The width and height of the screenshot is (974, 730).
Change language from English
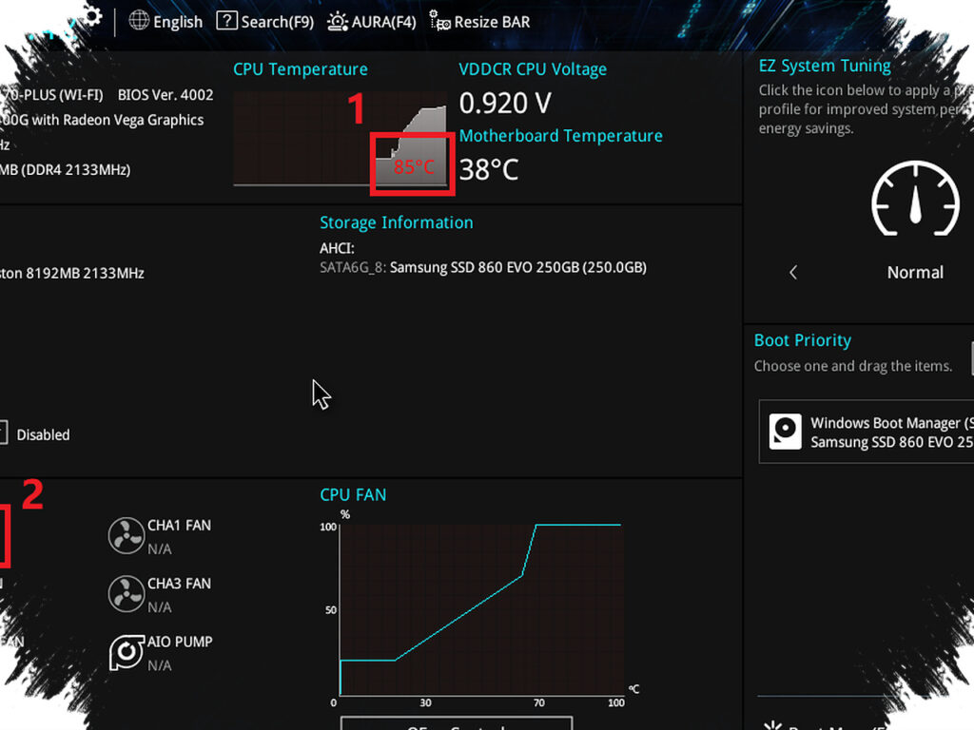point(178,23)
